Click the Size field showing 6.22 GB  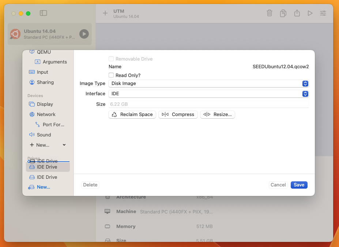coord(208,104)
